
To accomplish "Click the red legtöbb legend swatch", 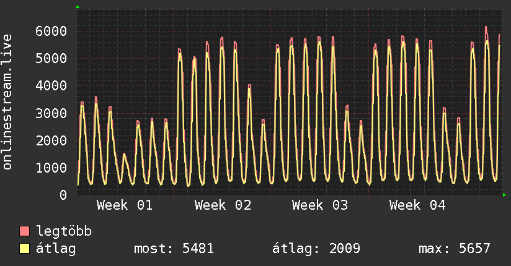I will [25, 232].
